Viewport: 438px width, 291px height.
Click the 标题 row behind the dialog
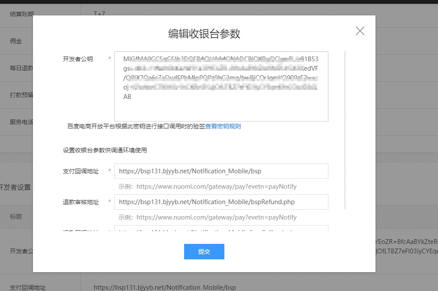point(16,217)
